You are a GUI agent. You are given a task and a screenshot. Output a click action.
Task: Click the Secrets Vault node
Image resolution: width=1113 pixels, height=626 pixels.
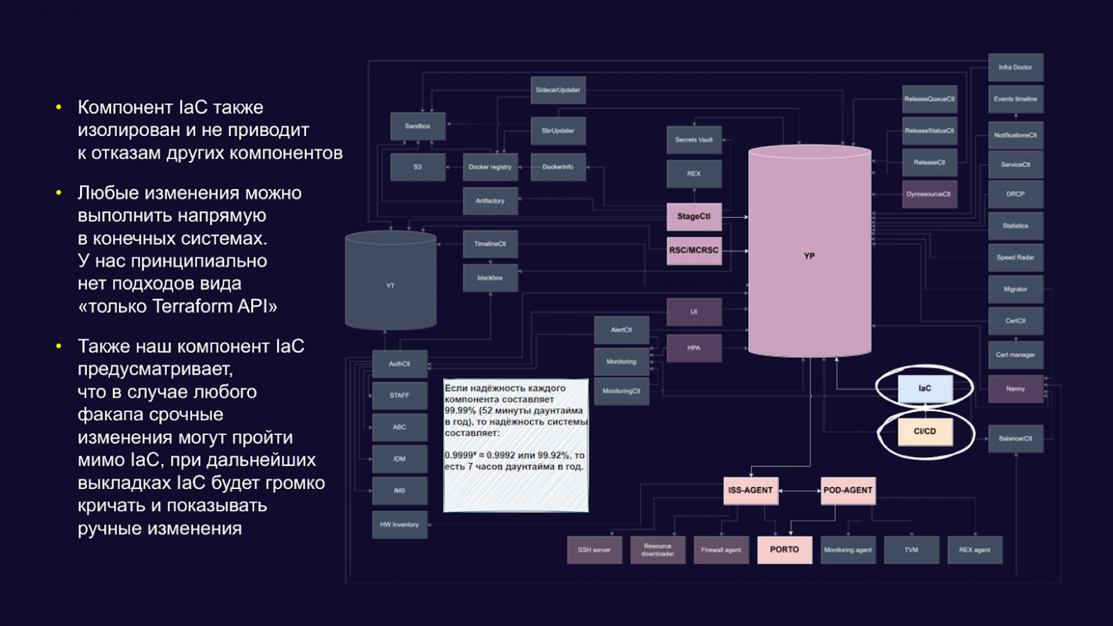click(x=694, y=140)
